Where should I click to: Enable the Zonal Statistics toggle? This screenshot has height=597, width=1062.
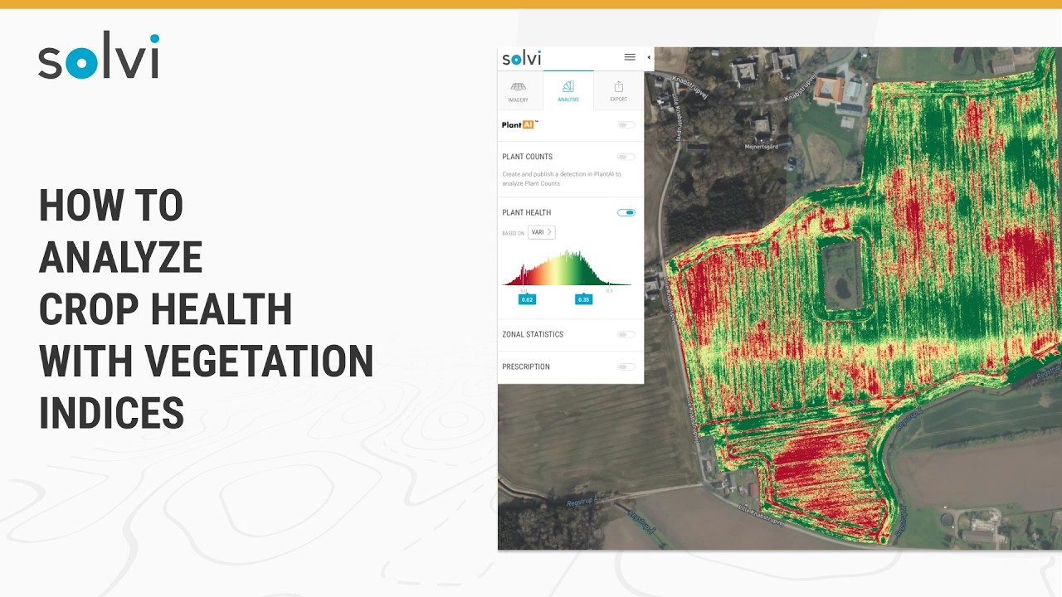click(x=626, y=334)
